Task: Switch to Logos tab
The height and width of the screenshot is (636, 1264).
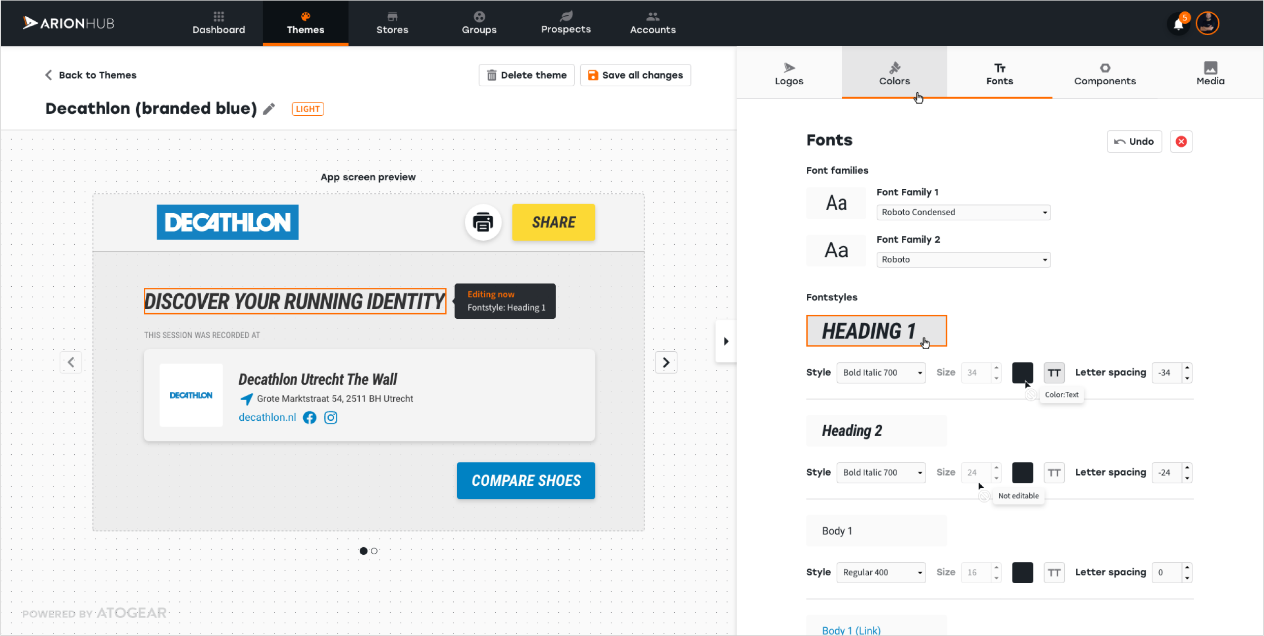Action: click(789, 74)
